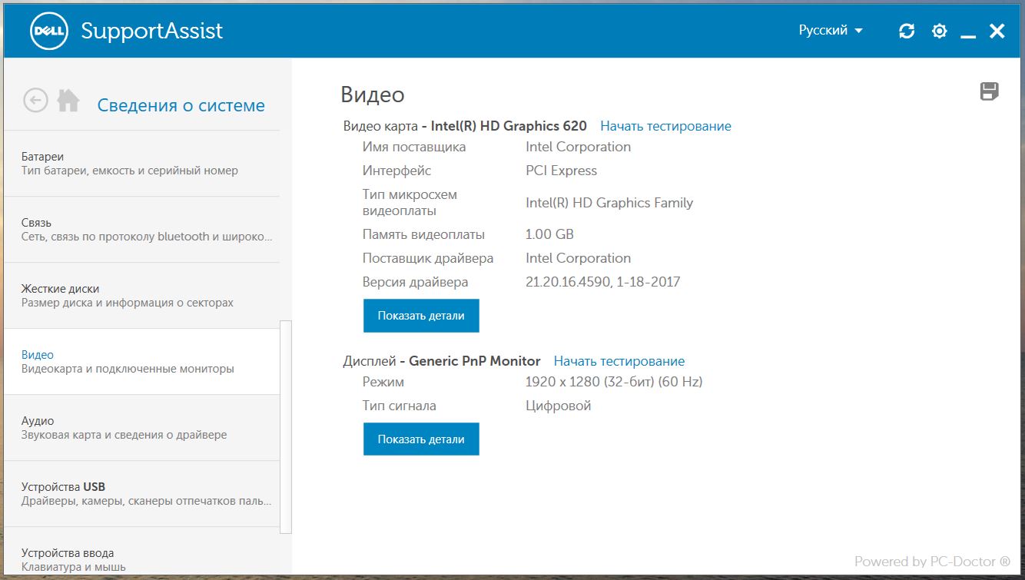Start testing the Generic PnP Monitor
The image size is (1025, 580).
coord(619,361)
